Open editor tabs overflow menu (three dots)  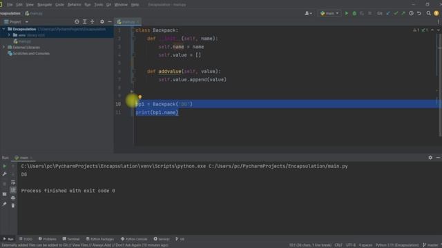click(439, 21)
